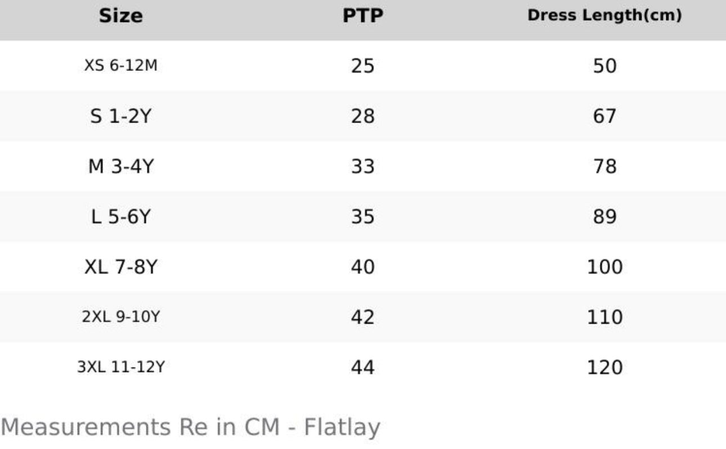Select the S 1-2Y size label
This screenshot has width=726, height=449.
[x=121, y=116]
